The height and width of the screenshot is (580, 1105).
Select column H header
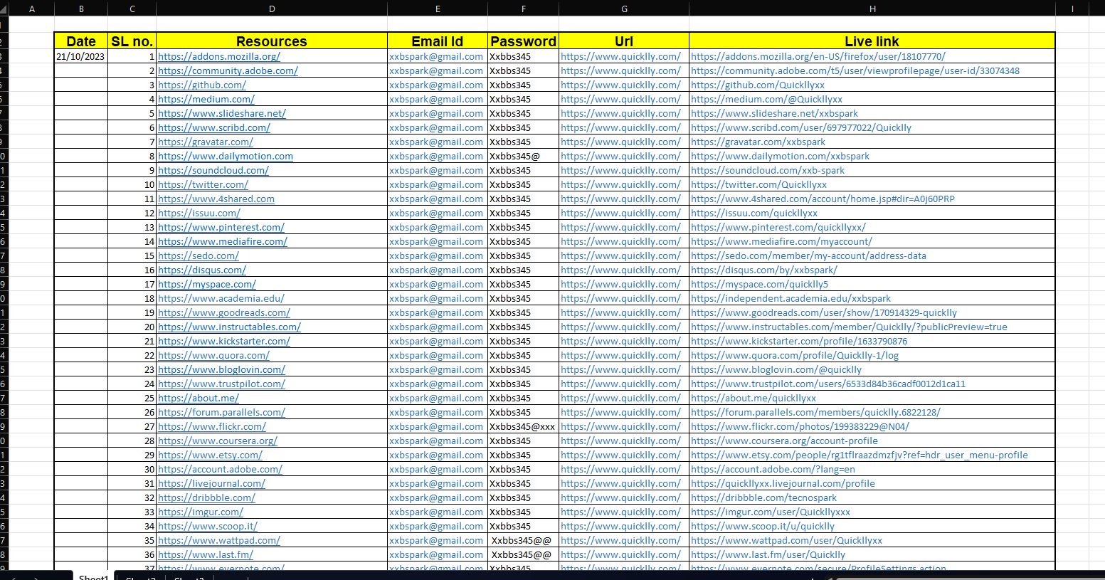(872, 9)
